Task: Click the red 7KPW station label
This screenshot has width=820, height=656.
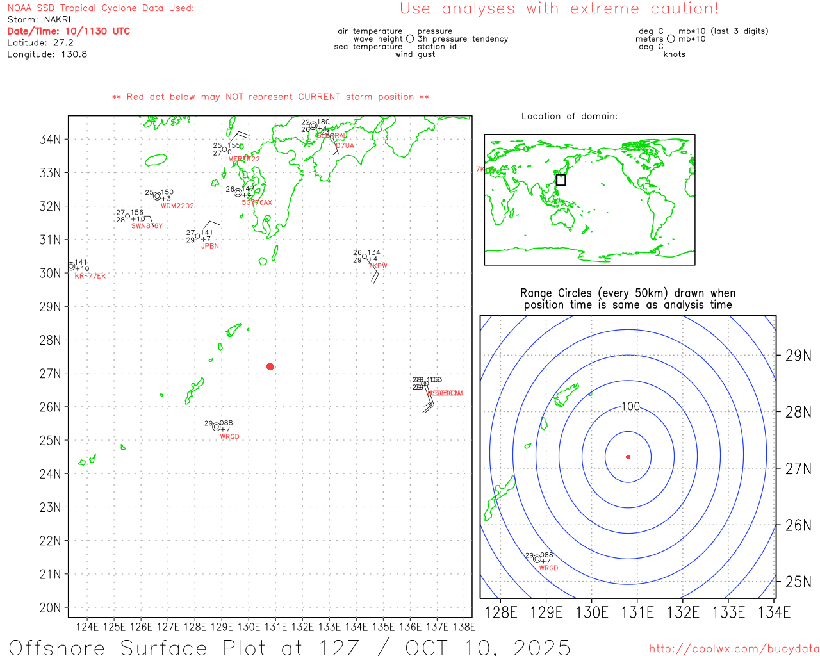Action: 378,266
